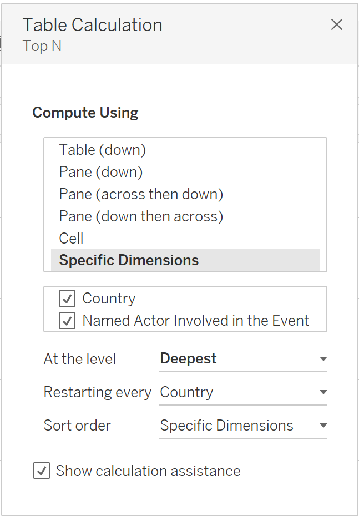The width and height of the screenshot is (359, 516).
Task: Click the Show calculation assistance label
Action: click(x=148, y=471)
